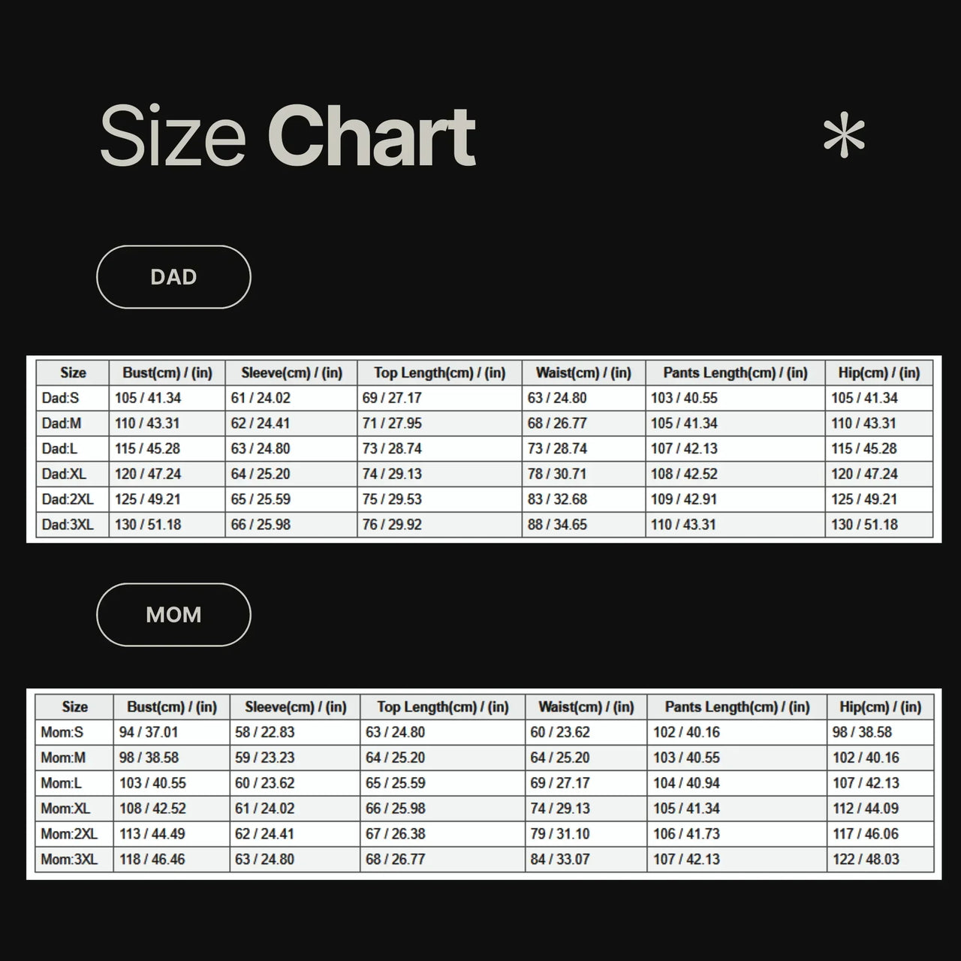Click Hip column header in Mom table

pyautogui.click(x=880, y=707)
